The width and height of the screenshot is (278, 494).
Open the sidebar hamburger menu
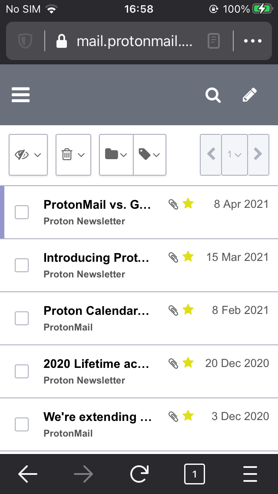pyautogui.click(x=20, y=95)
